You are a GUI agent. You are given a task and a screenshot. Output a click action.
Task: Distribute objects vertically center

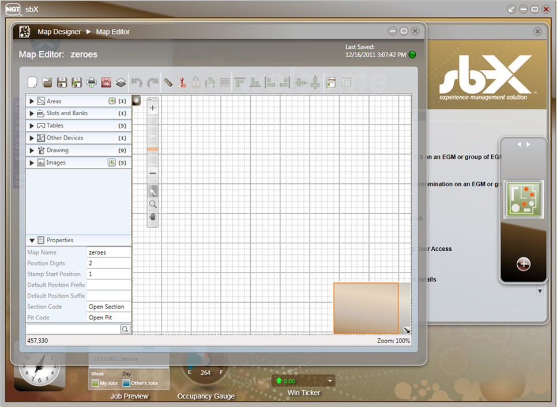315,82
